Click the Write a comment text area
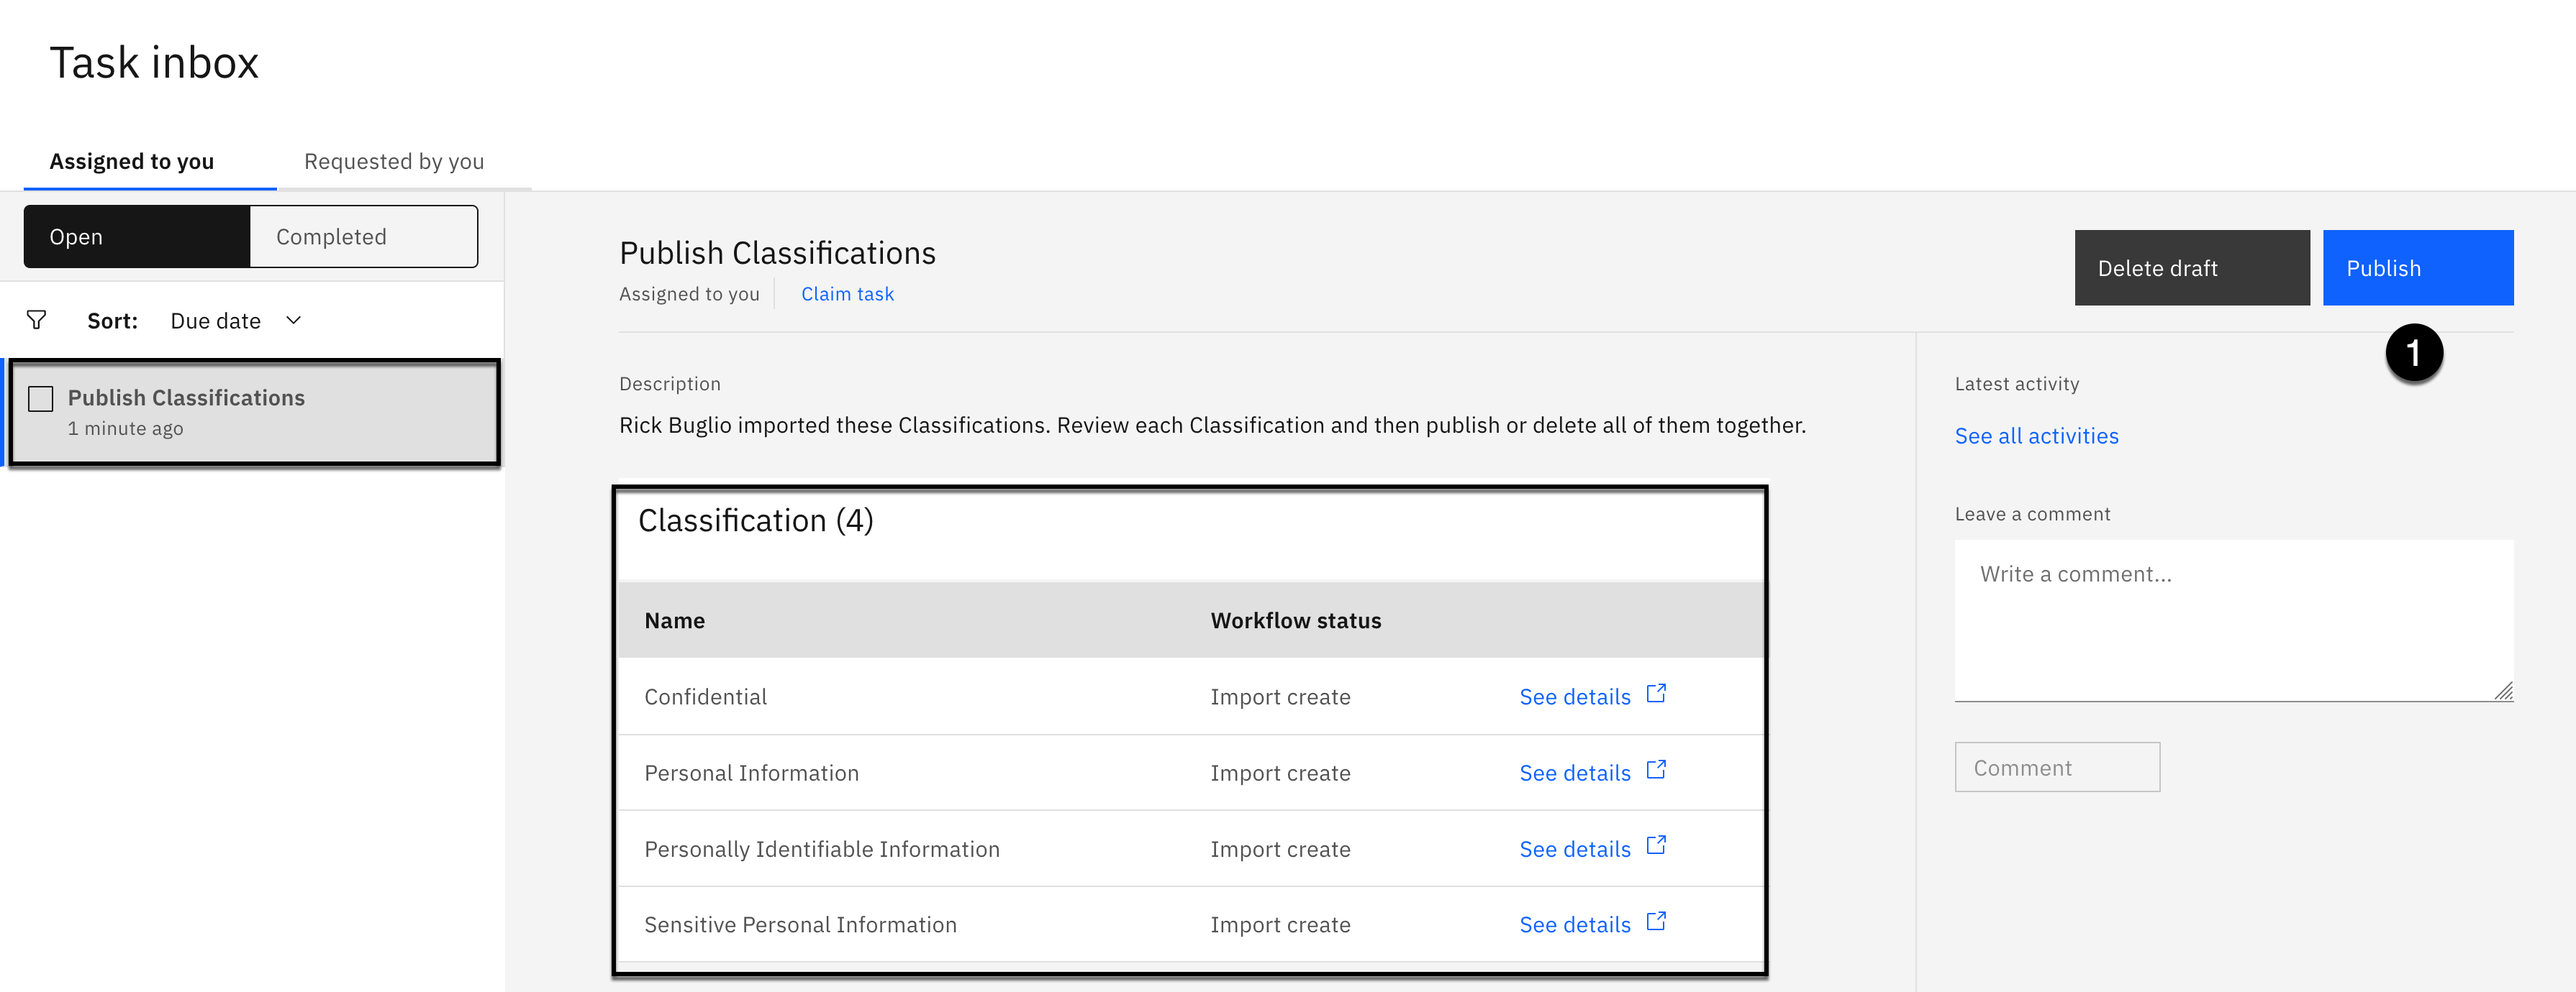Viewport: 2576px width, 992px height. coord(2232,620)
